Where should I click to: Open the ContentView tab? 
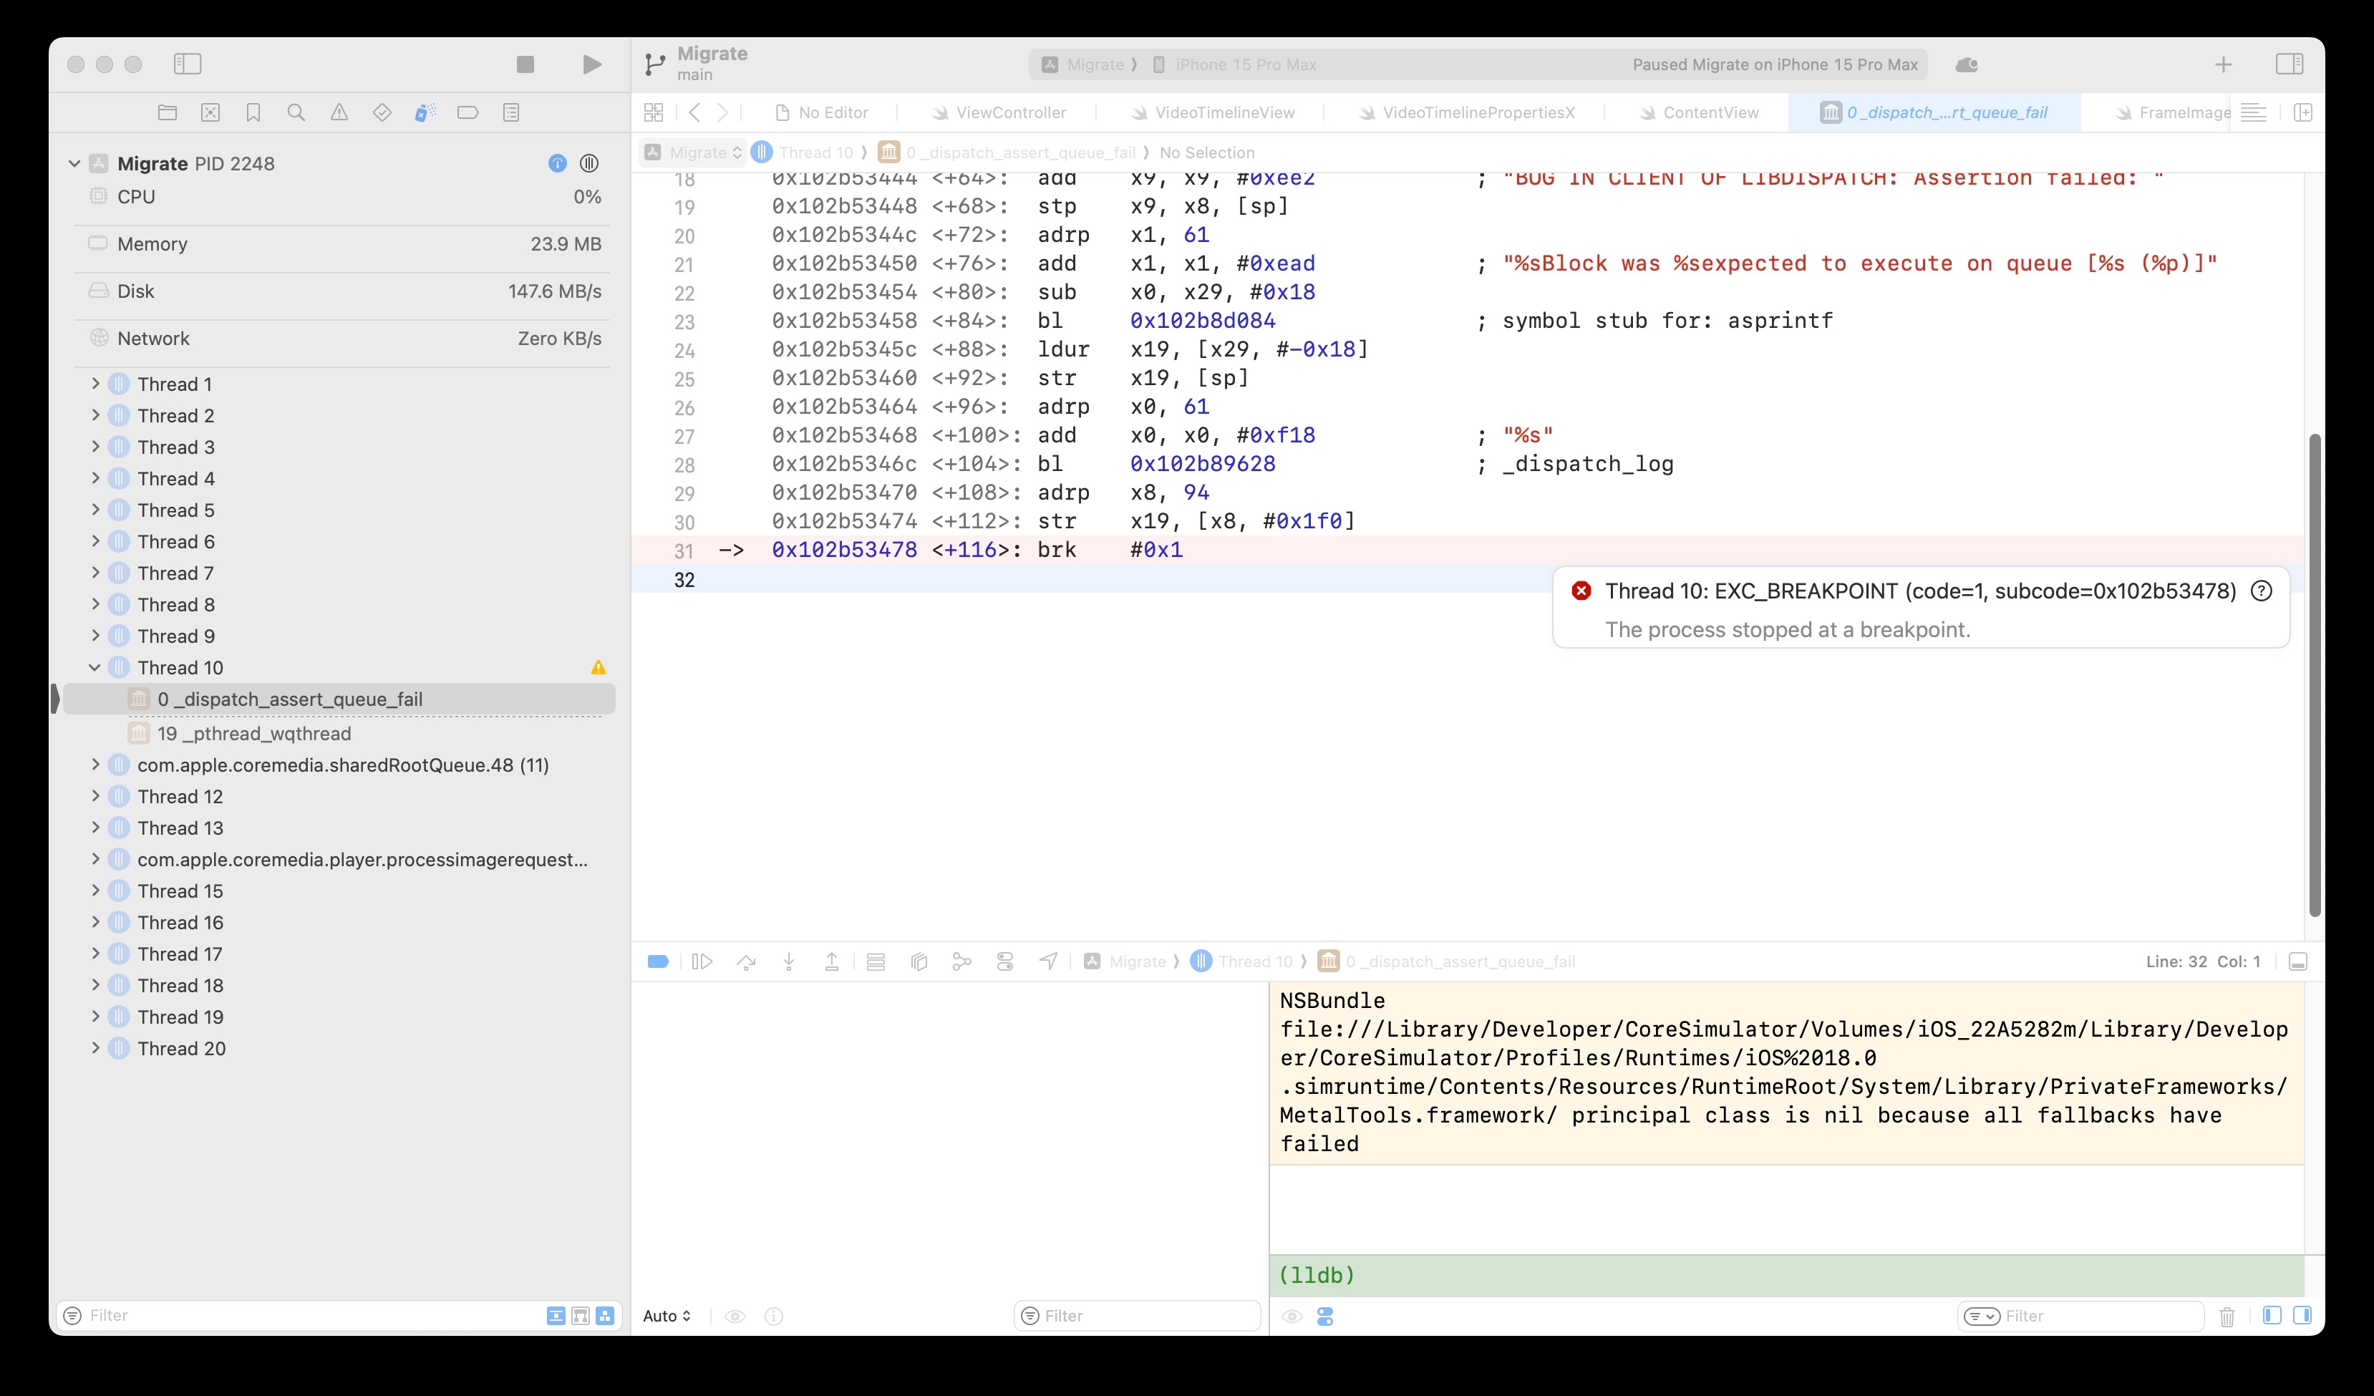coord(1697,113)
